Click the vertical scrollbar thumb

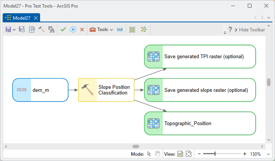269,82
